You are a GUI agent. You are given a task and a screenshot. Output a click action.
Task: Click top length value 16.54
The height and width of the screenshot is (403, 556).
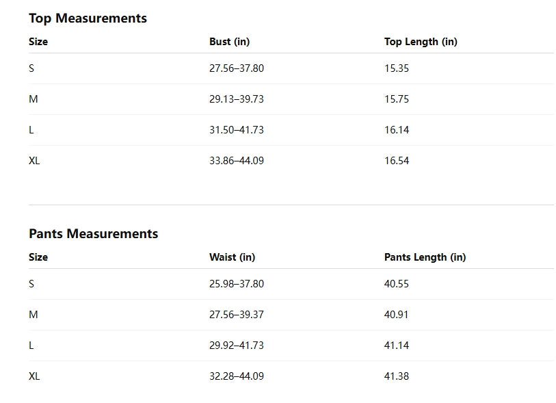click(x=397, y=161)
